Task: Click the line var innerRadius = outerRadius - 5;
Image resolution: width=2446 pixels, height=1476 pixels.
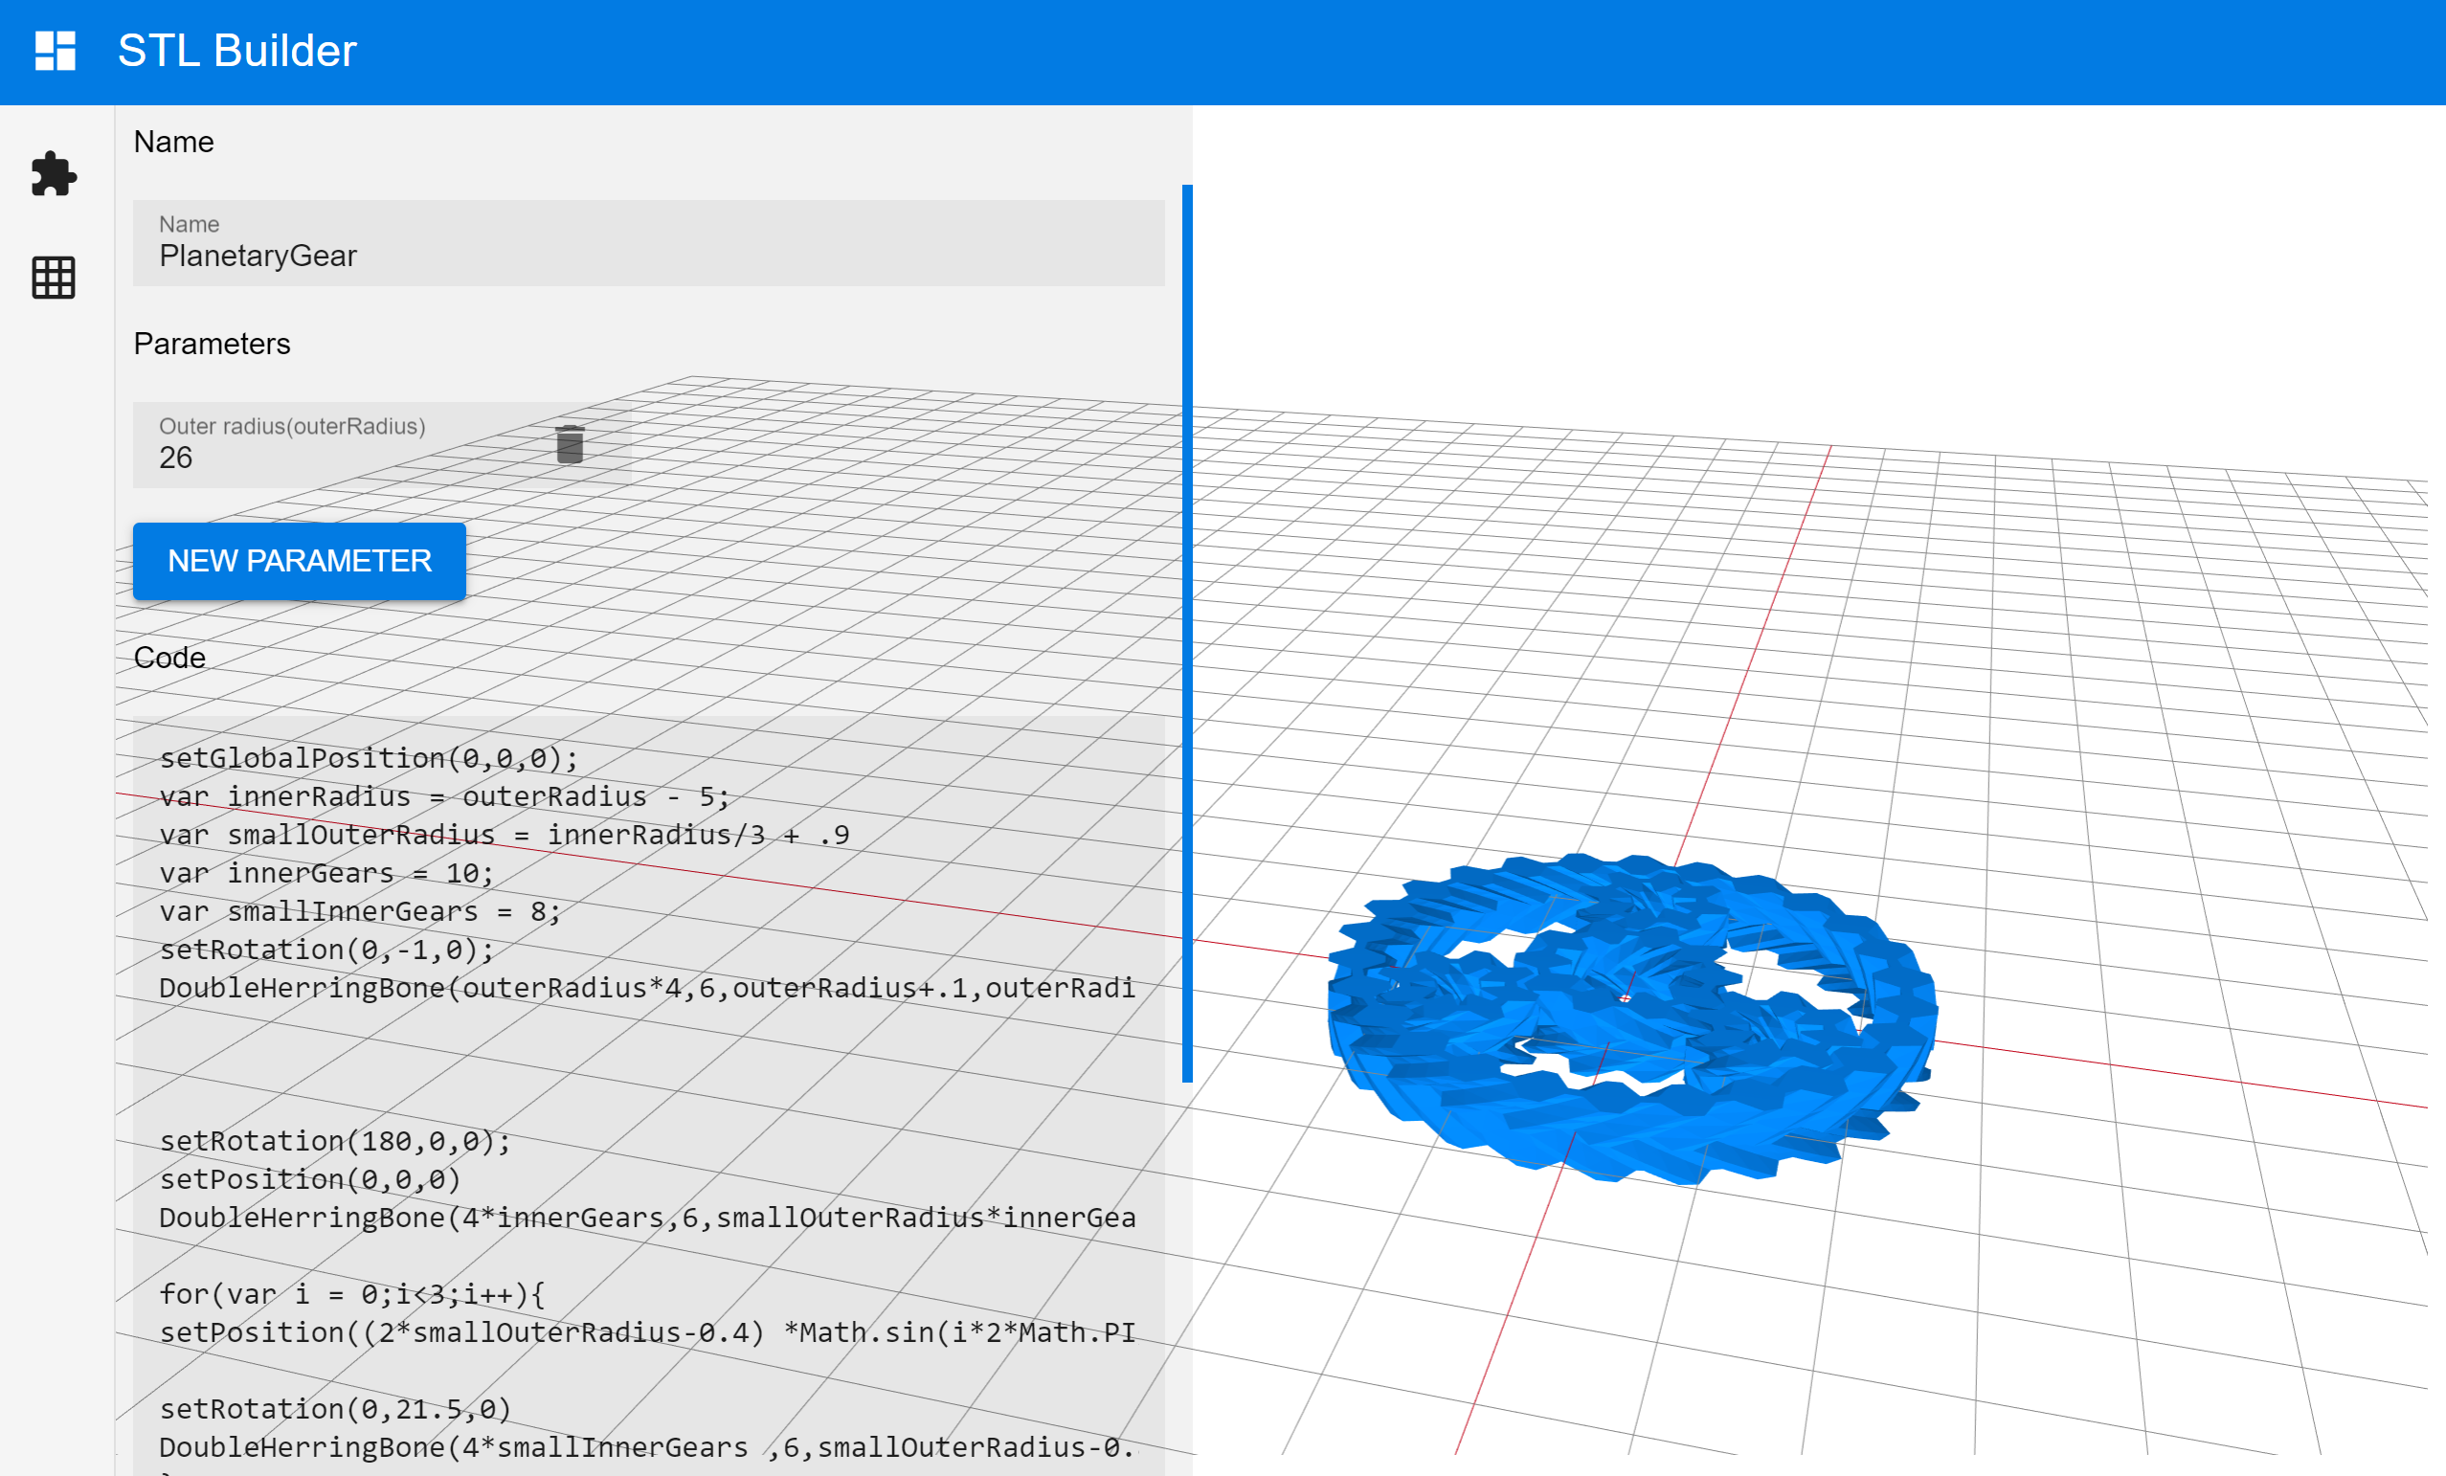Action: pyautogui.click(x=444, y=796)
